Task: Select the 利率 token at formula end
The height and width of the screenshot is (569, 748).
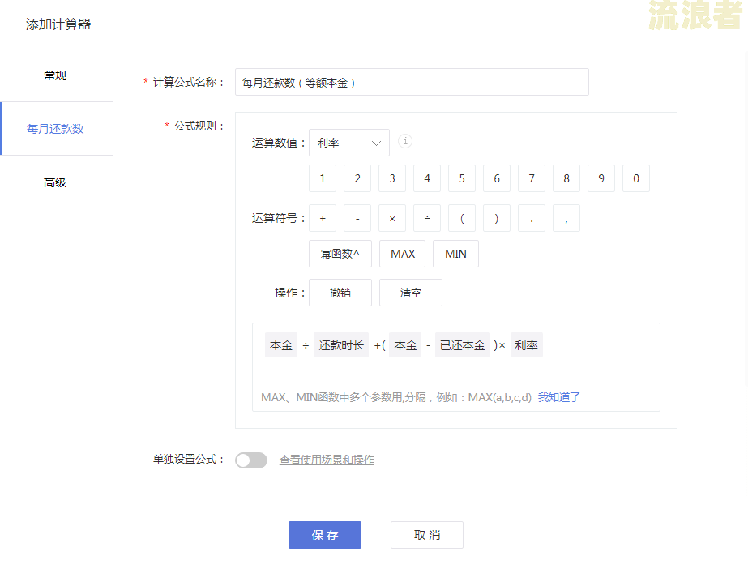Action: click(x=526, y=344)
